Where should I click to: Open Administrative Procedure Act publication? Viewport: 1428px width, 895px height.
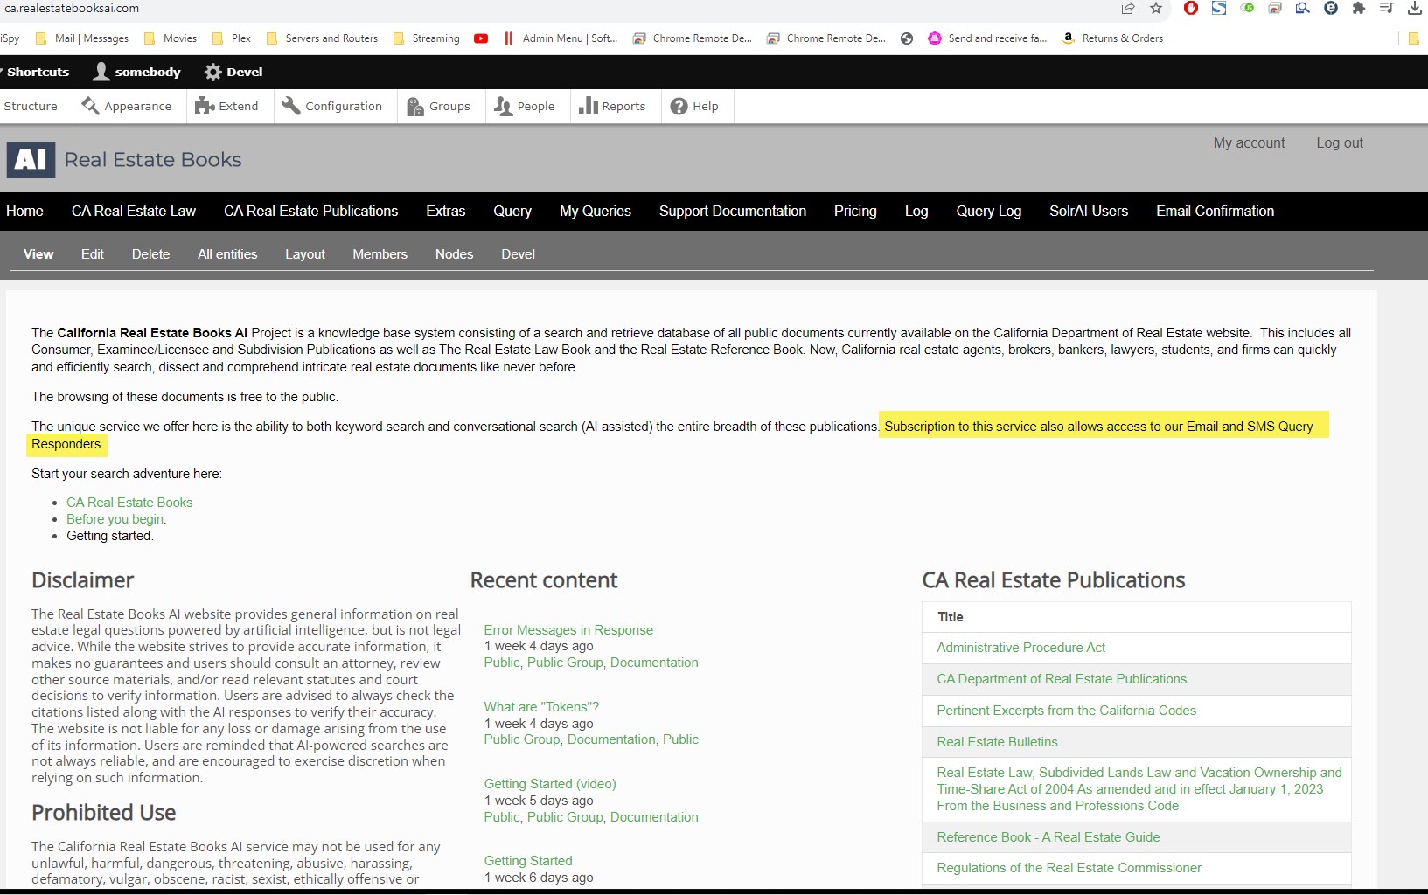pyautogui.click(x=1020, y=648)
